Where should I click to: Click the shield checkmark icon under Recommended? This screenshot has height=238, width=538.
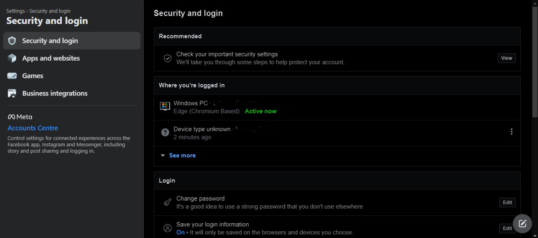167,58
